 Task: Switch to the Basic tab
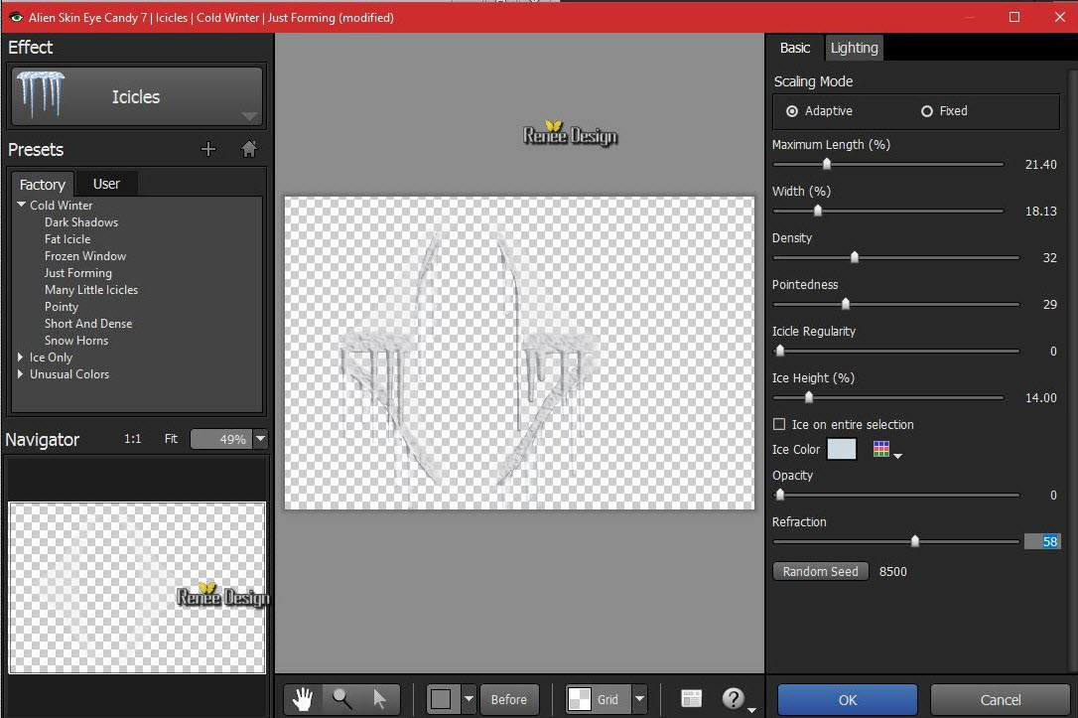[x=795, y=48]
